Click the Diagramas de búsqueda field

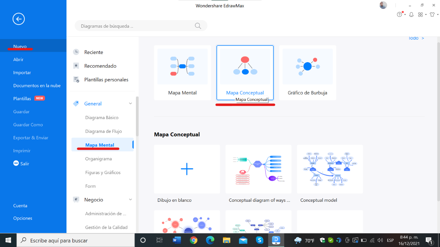(141, 26)
